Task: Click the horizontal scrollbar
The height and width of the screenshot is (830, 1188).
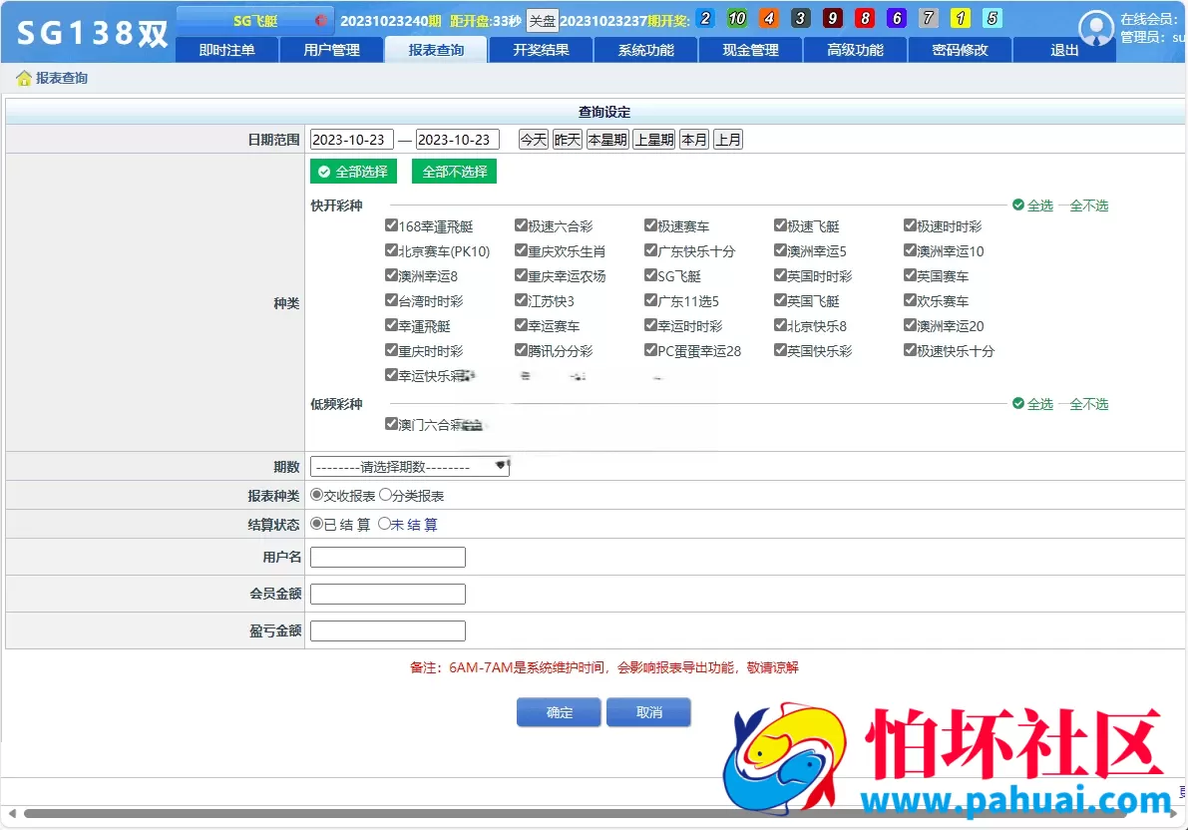Action: tap(575, 813)
